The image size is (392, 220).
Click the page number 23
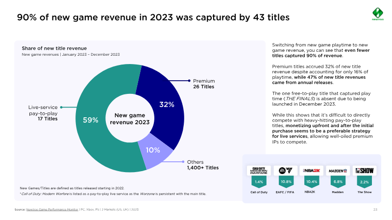click(375, 209)
